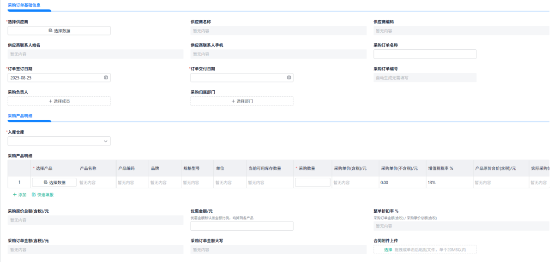Click the 快速填报 link
The width and height of the screenshot is (554, 262).
[42, 195]
